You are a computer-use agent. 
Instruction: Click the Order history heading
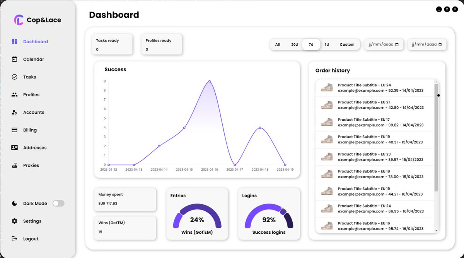(x=333, y=71)
